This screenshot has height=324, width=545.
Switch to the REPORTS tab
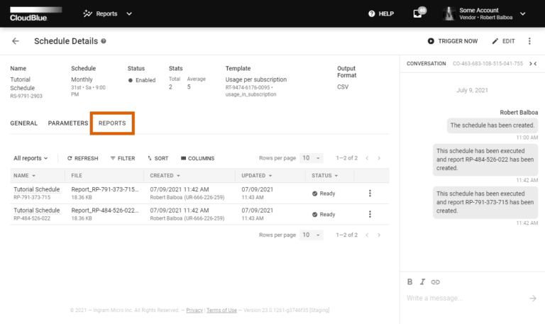coord(112,123)
